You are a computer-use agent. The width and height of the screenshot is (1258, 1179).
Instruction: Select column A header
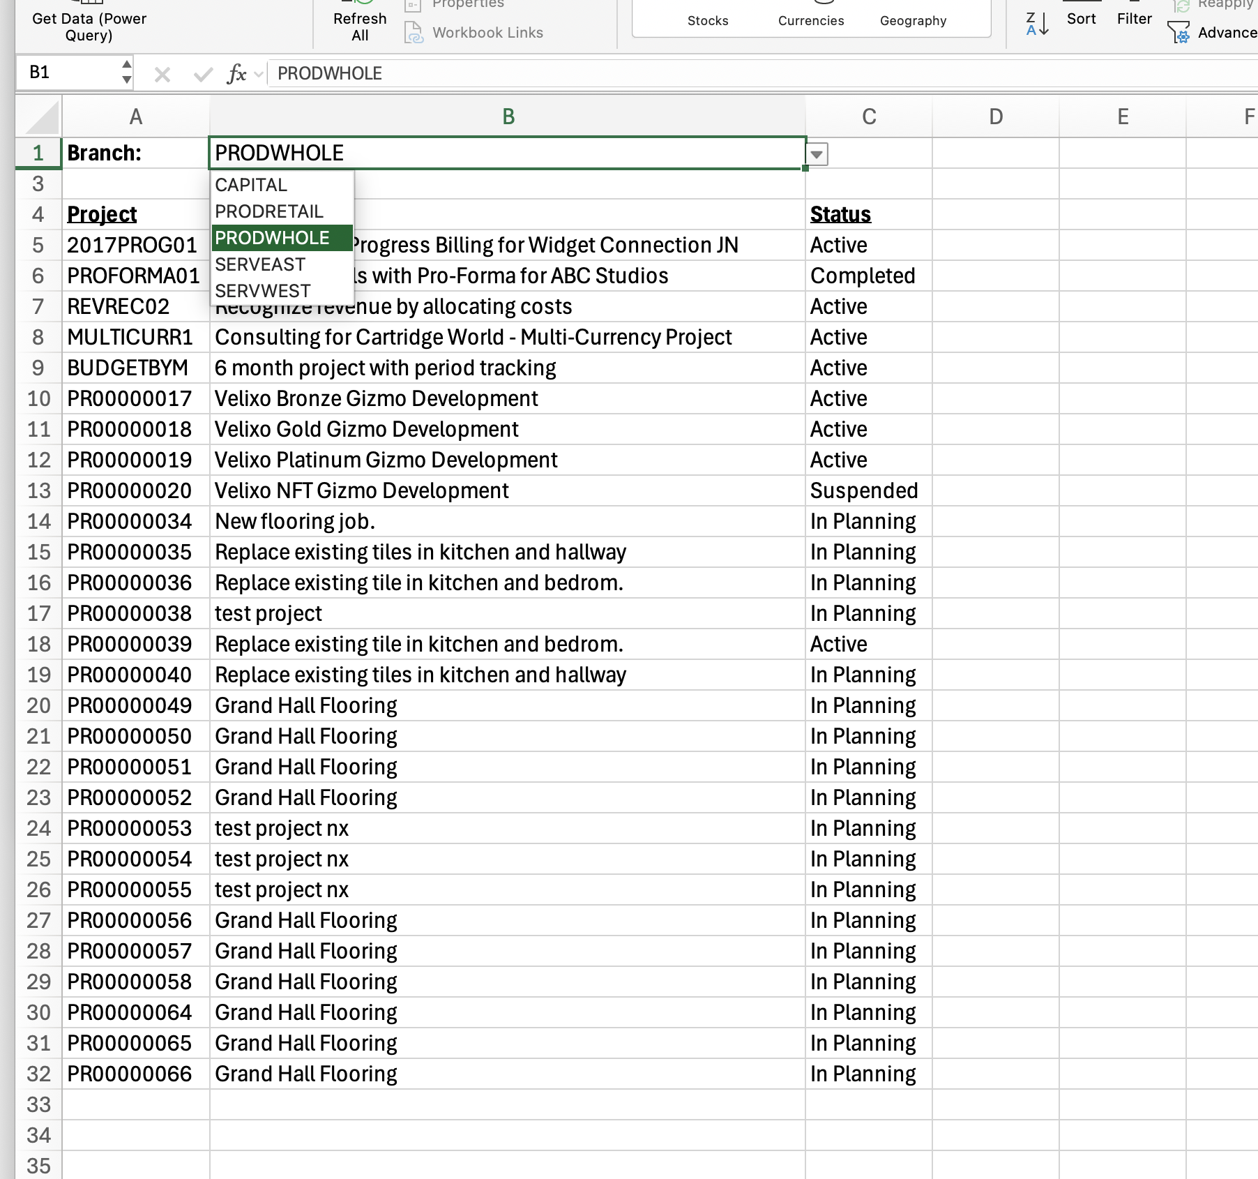136,117
